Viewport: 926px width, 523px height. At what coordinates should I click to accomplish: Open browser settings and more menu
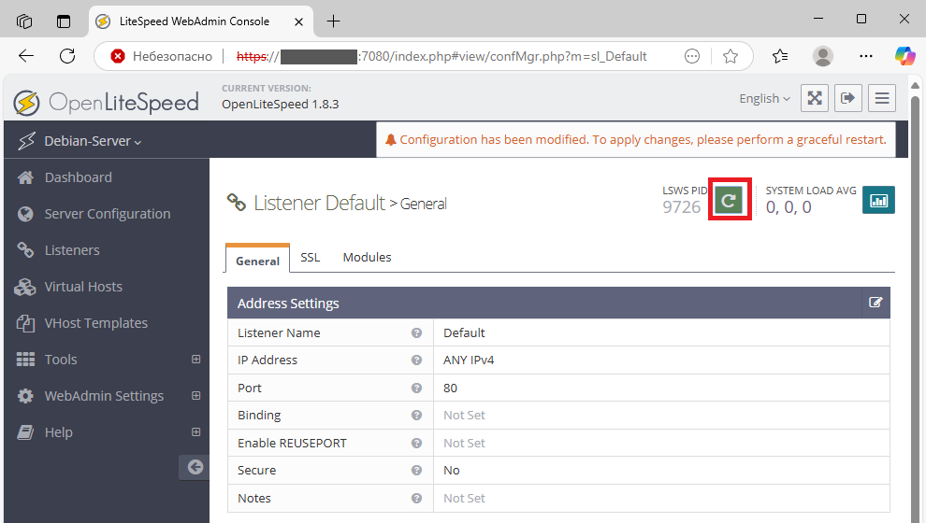coord(866,56)
